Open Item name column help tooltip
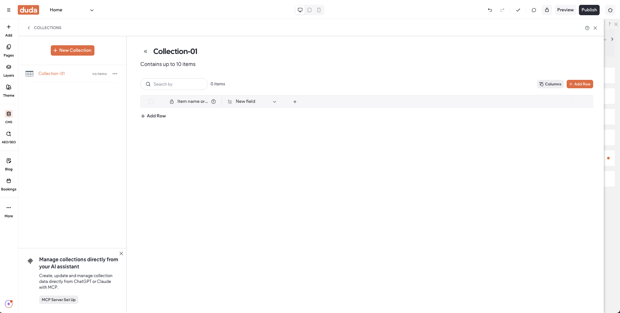This screenshot has width=620, height=313. [213, 102]
